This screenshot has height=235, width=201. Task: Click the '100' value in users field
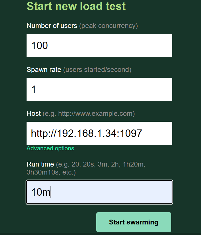39,46
